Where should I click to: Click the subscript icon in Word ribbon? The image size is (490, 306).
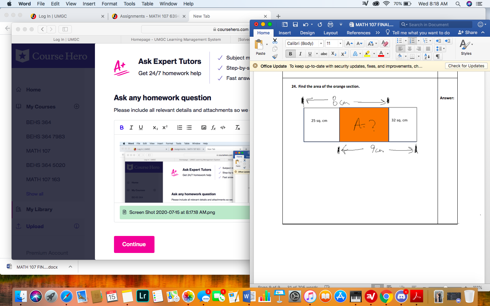click(334, 54)
